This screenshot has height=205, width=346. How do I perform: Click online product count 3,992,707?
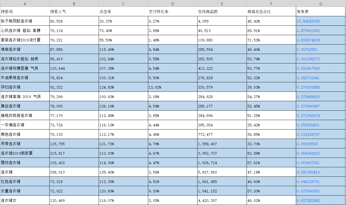coord(222,153)
